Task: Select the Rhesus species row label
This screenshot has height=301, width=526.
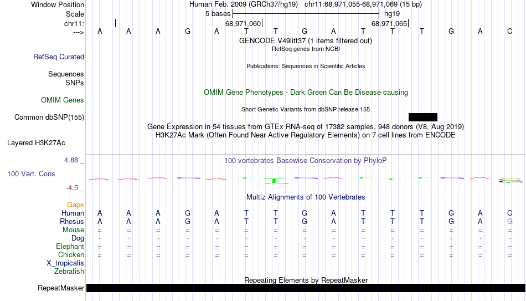Action: pyautogui.click(x=72, y=221)
